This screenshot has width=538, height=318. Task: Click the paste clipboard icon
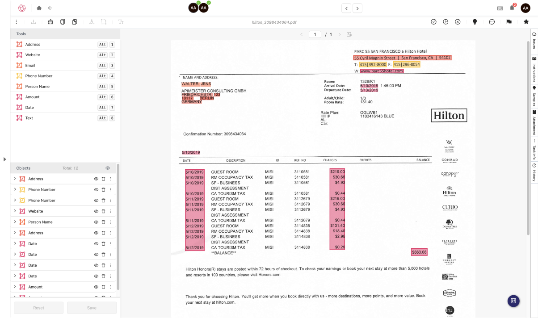pos(75,22)
